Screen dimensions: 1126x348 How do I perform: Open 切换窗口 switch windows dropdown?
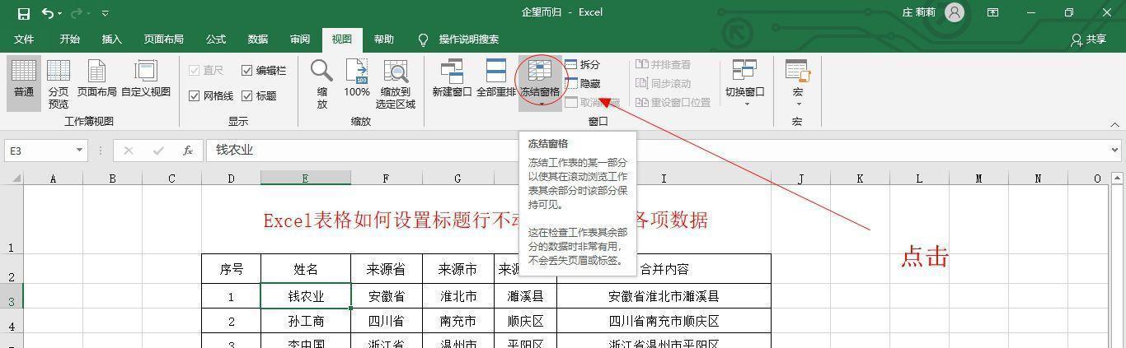[745, 84]
